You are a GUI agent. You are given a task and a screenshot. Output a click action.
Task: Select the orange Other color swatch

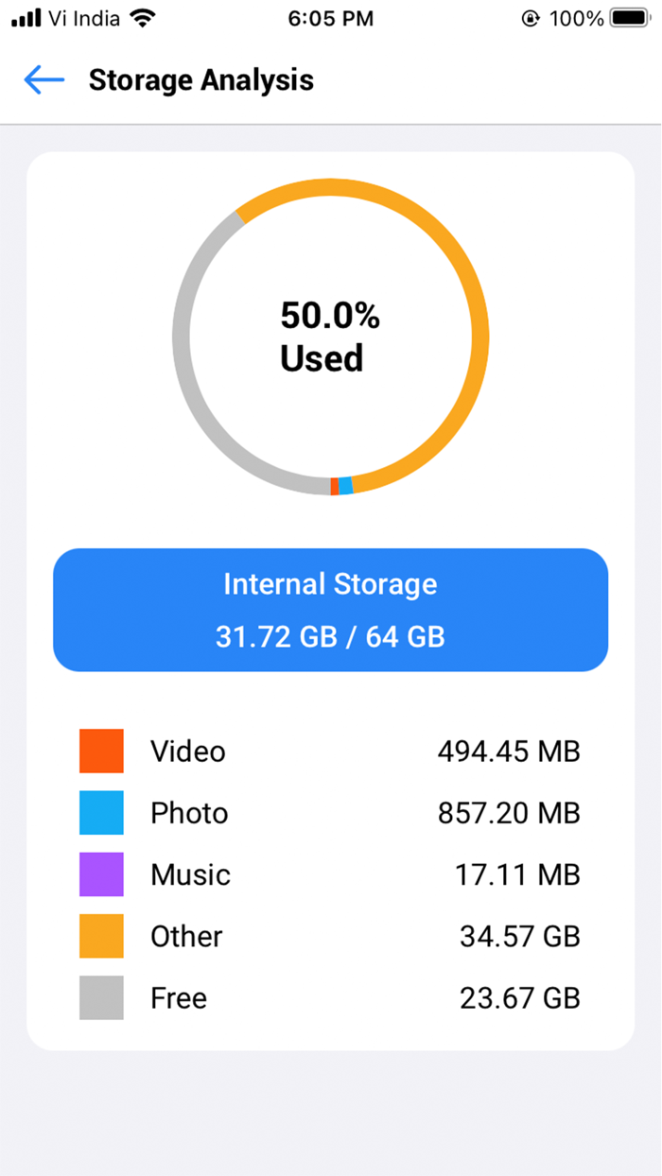[x=101, y=936]
